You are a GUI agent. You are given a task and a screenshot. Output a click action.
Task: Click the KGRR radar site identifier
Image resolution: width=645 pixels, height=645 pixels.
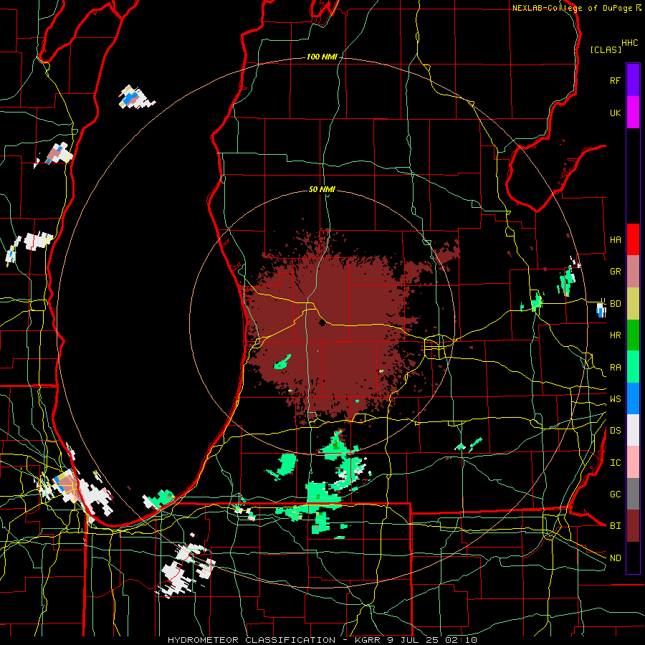coord(368,640)
